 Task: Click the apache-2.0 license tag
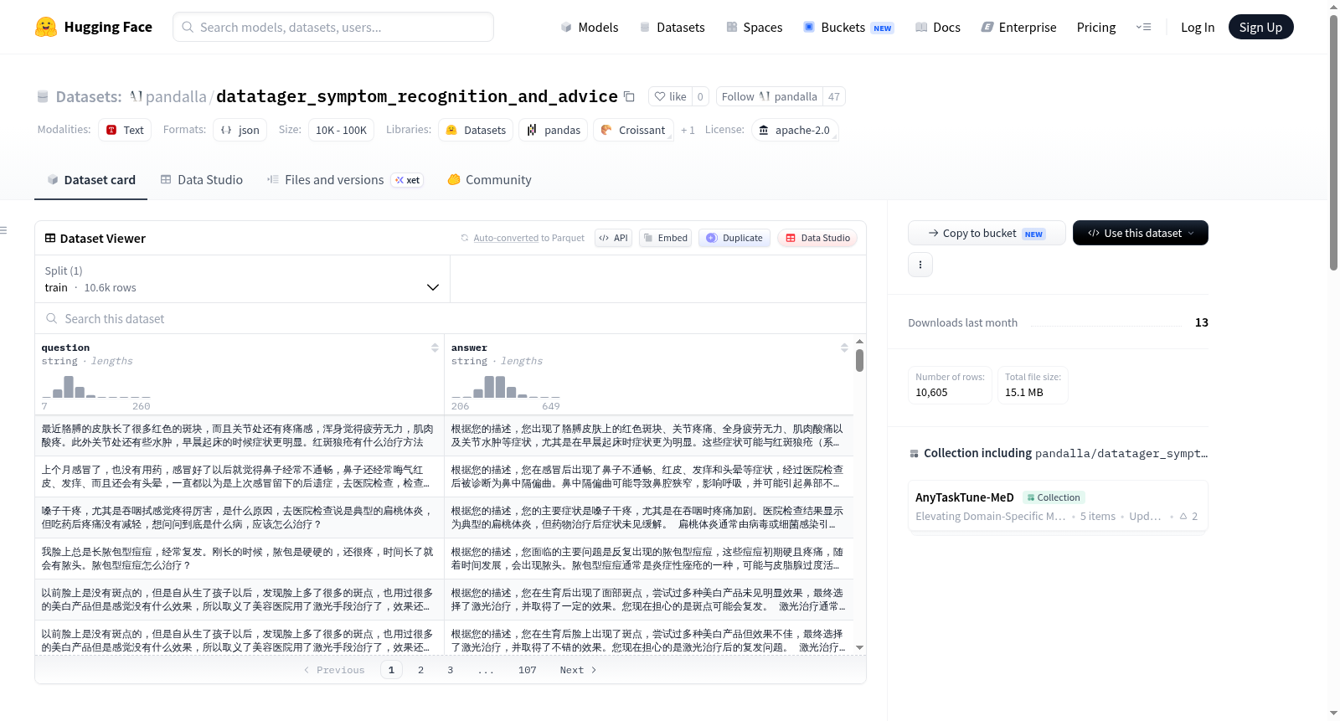tap(794, 130)
